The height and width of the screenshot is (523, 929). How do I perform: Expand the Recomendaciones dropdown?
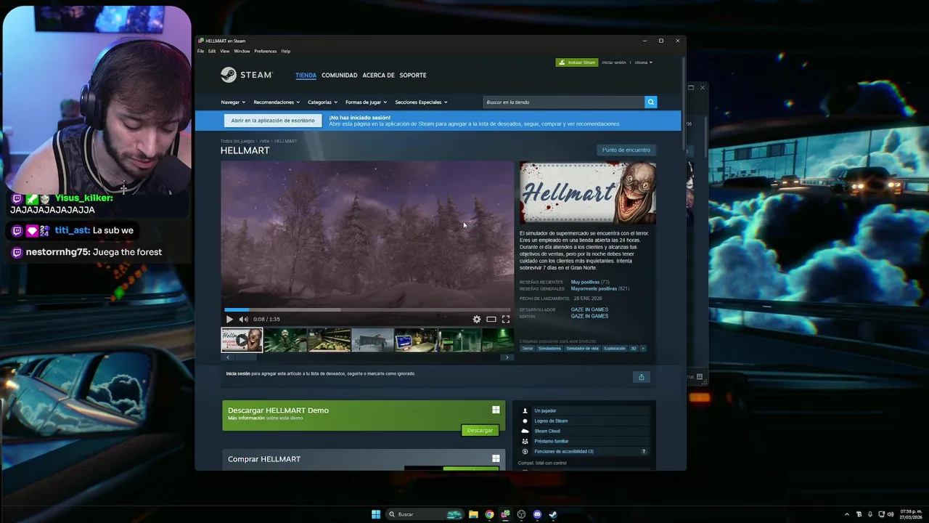275,102
